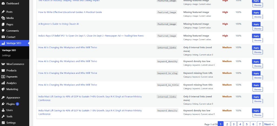Image resolution: width=277 pixels, height=126 pixels.
Task: Apply internal links fix for India Savings post
Action: [256, 97]
